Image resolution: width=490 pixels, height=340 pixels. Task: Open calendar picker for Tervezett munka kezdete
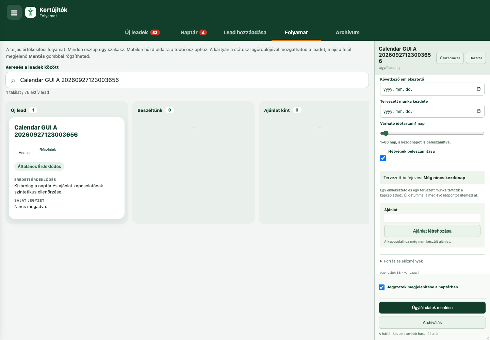coord(479,111)
